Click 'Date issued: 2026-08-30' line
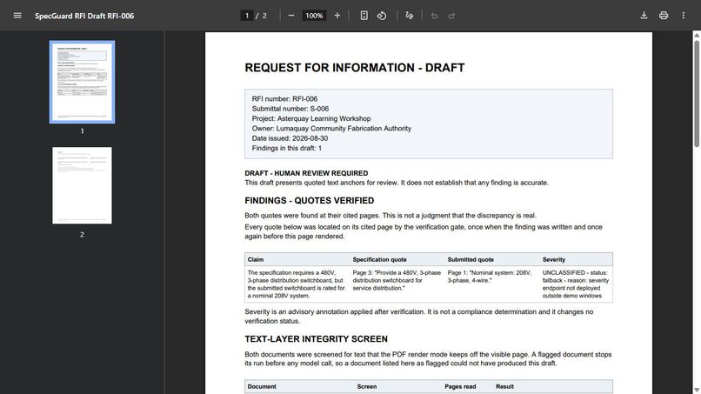Image resolution: width=701 pixels, height=394 pixels. click(290, 138)
